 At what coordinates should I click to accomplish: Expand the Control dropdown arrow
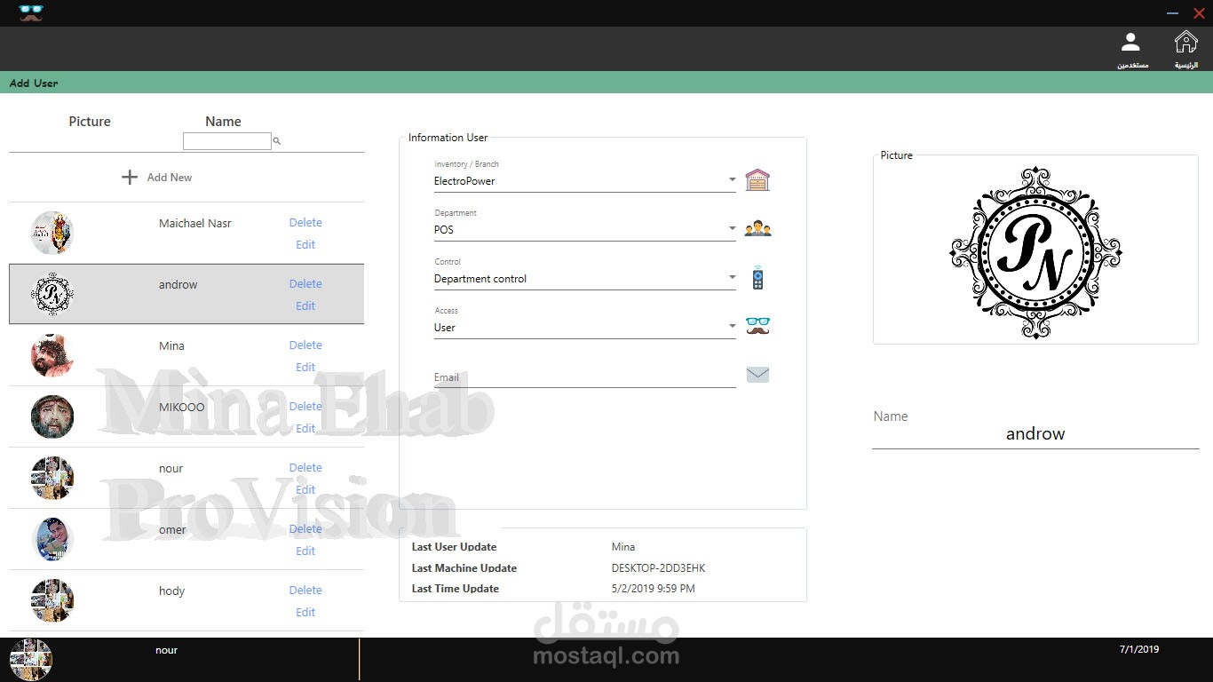tap(733, 278)
